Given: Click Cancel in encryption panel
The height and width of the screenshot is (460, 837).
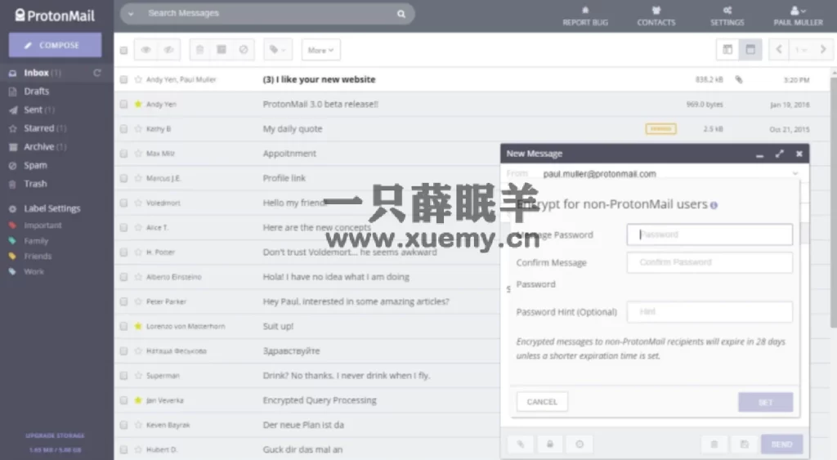Looking at the screenshot, I should click(542, 402).
